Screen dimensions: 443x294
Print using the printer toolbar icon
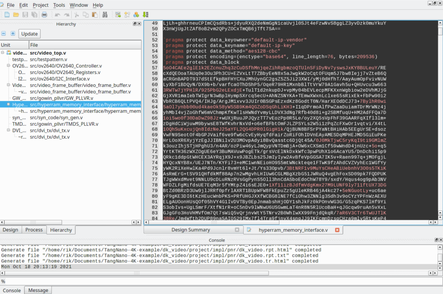click(x=44, y=15)
